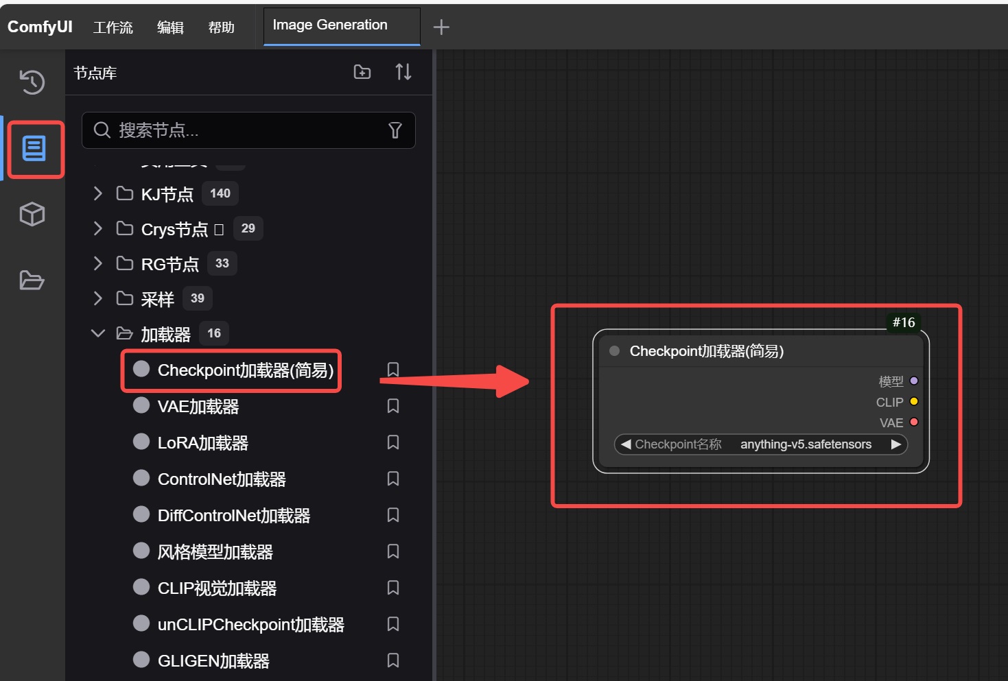The width and height of the screenshot is (1008, 681).
Task: Click the open-folder icon at sidebar bottom
Action: click(x=32, y=280)
